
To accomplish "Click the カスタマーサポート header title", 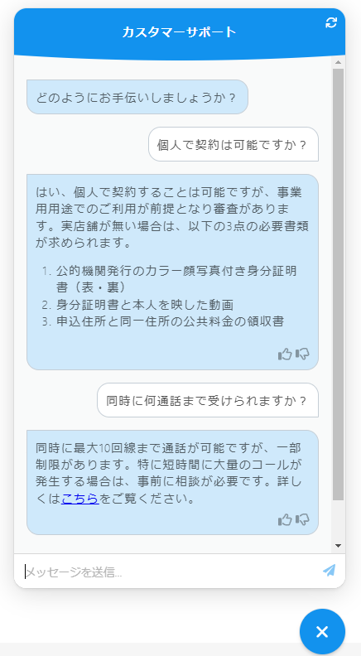I will click(x=180, y=32).
